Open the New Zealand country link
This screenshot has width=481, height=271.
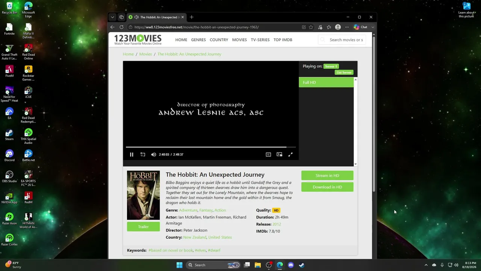[195, 238]
